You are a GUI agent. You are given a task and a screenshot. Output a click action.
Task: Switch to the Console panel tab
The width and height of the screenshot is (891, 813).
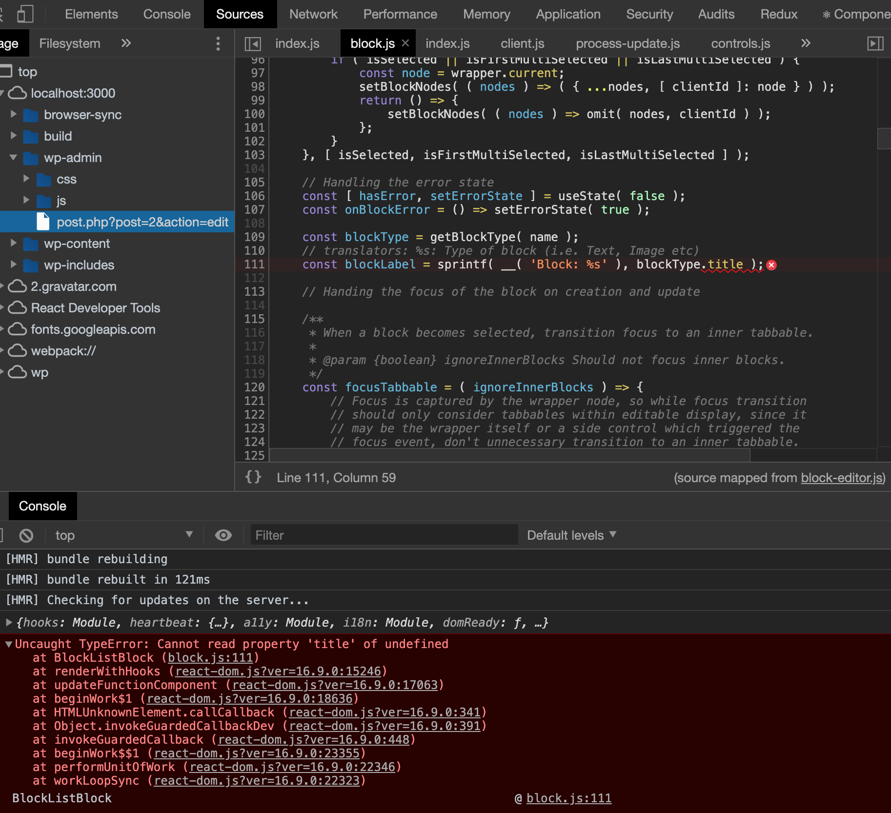[x=167, y=14]
